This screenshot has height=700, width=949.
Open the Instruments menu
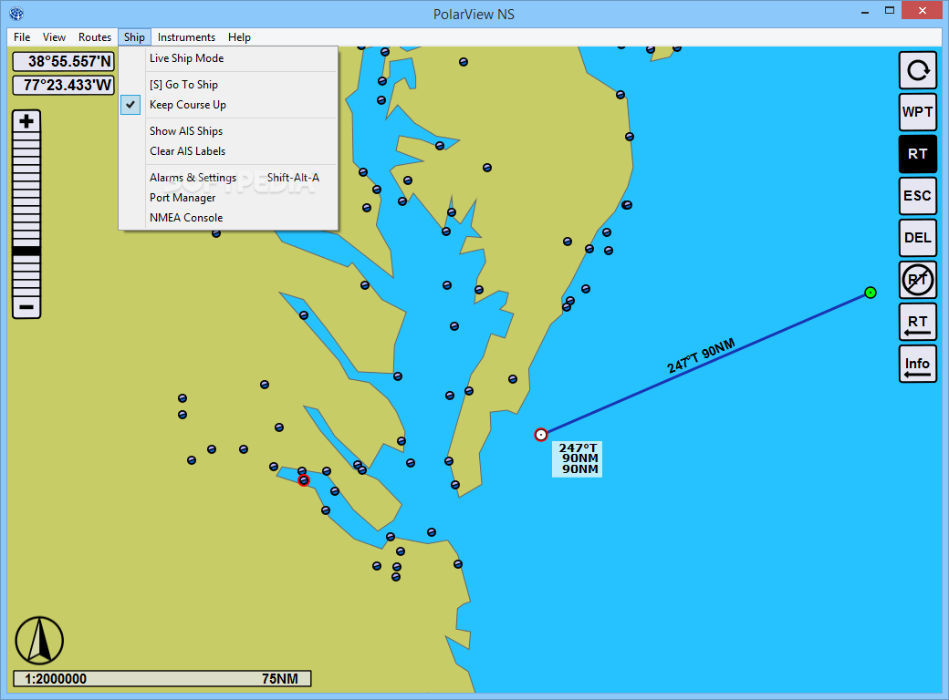coord(186,36)
